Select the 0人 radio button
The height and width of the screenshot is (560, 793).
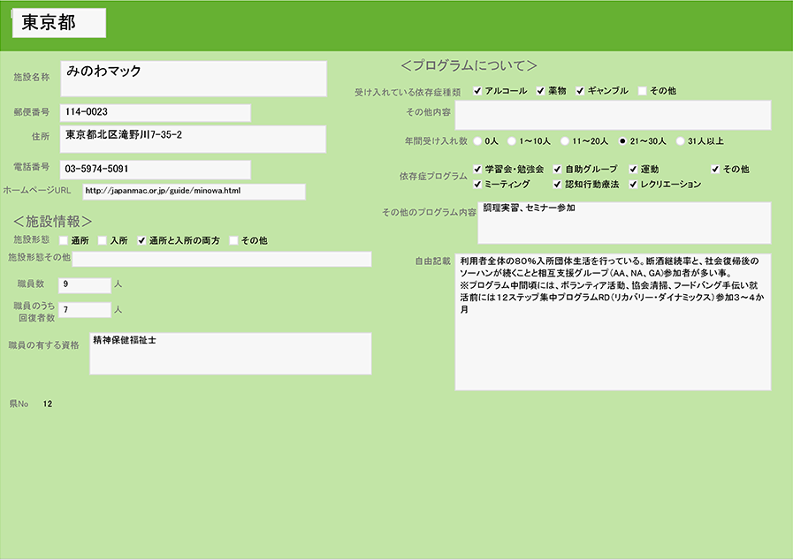coord(478,140)
